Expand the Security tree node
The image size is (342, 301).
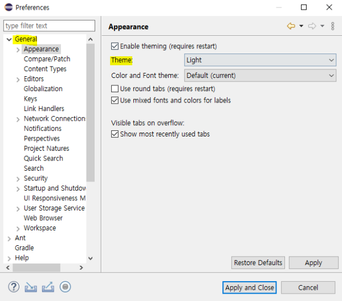click(x=18, y=179)
